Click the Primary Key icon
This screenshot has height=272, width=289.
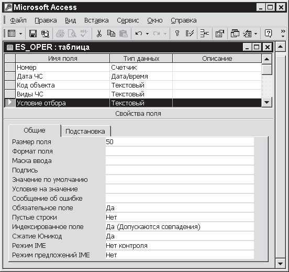coord(177,34)
